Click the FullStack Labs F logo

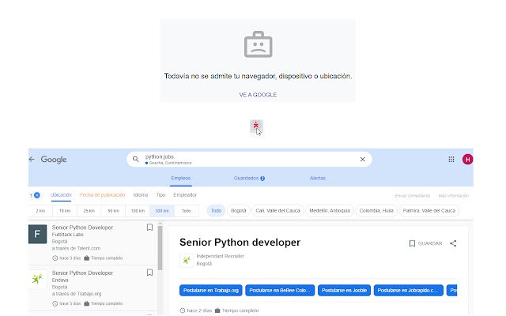37,234
